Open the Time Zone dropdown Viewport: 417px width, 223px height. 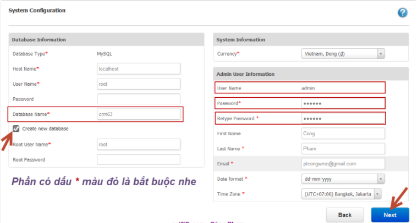pyautogui.click(x=341, y=194)
